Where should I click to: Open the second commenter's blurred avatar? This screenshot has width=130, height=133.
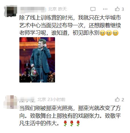coord(10,102)
